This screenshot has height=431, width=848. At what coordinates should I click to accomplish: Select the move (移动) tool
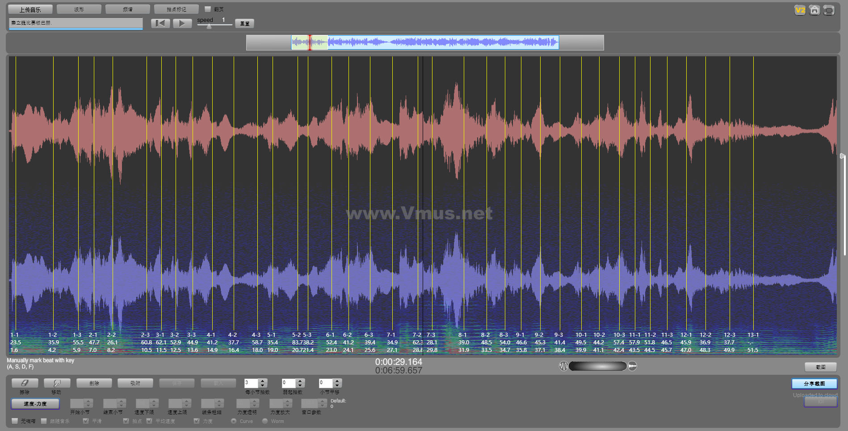57,383
